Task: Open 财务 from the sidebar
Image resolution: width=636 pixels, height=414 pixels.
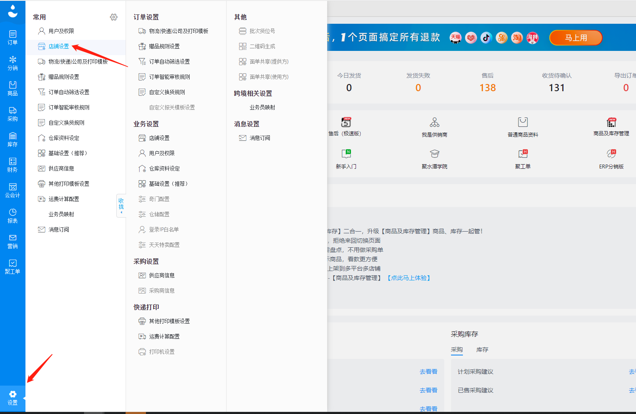Action: 13,165
